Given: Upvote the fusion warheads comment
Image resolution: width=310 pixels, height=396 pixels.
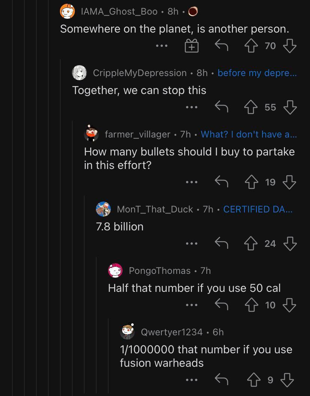Looking at the screenshot, I should tap(253, 380).
